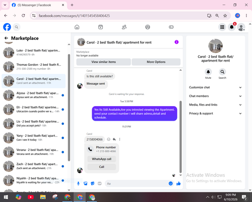Open the Gaming icon in top navigation

pyautogui.click(x=171, y=27)
